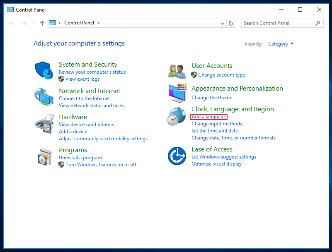Open the Appearance and Personalization heading
Viewport: 332px width, 252px height.
(237, 88)
